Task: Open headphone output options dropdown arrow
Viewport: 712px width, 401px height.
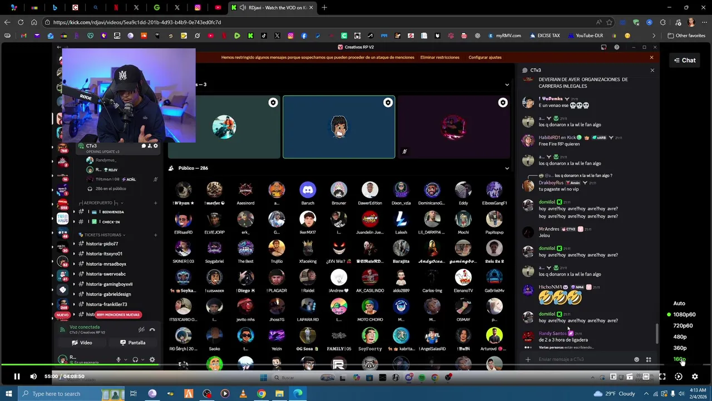Action: (142, 360)
